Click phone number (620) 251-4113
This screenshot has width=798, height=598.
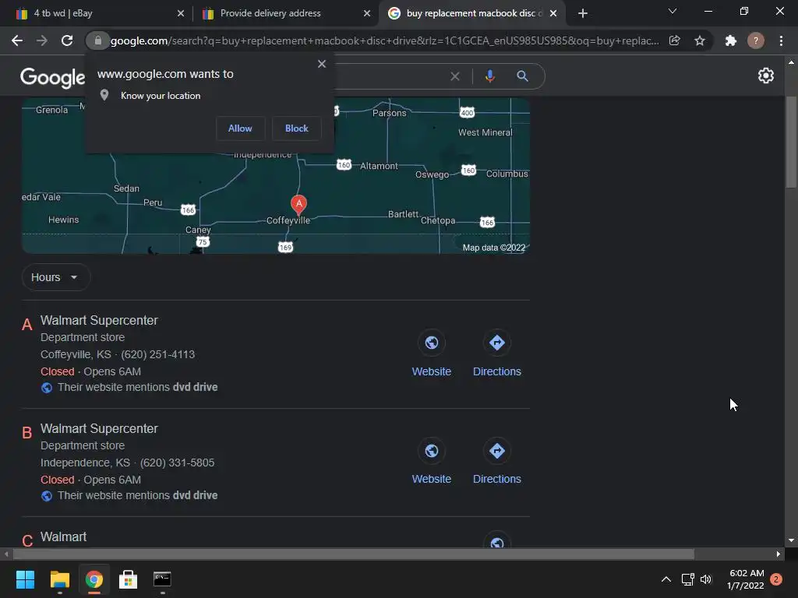pyautogui.click(x=157, y=354)
